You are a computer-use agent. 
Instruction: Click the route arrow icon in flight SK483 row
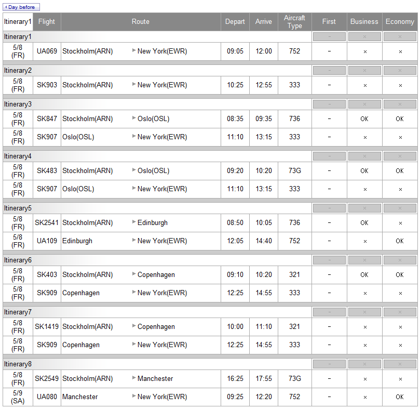(x=134, y=170)
